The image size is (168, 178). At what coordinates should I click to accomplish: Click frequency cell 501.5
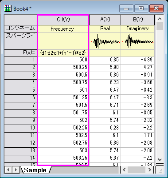(63, 106)
